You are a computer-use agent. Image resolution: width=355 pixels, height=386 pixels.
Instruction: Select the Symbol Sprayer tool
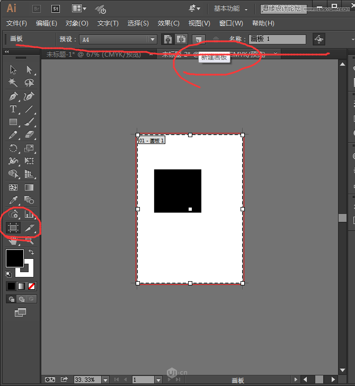(13, 214)
